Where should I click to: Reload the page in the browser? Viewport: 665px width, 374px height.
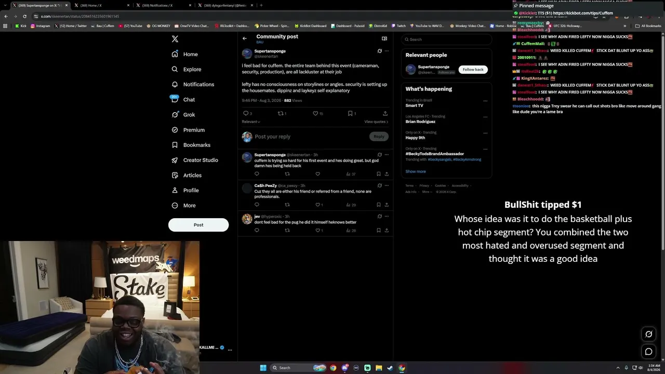(24, 16)
